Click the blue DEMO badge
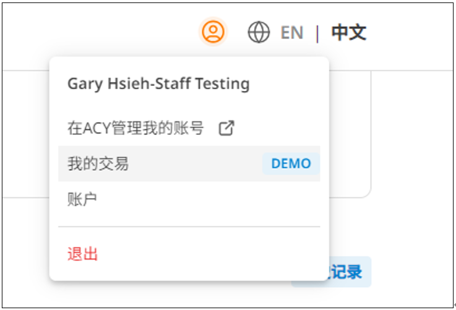The height and width of the screenshot is (310, 456). (291, 164)
